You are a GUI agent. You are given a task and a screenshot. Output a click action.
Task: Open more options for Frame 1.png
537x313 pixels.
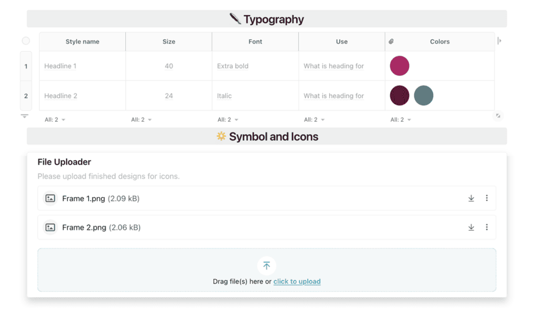coord(487,198)
